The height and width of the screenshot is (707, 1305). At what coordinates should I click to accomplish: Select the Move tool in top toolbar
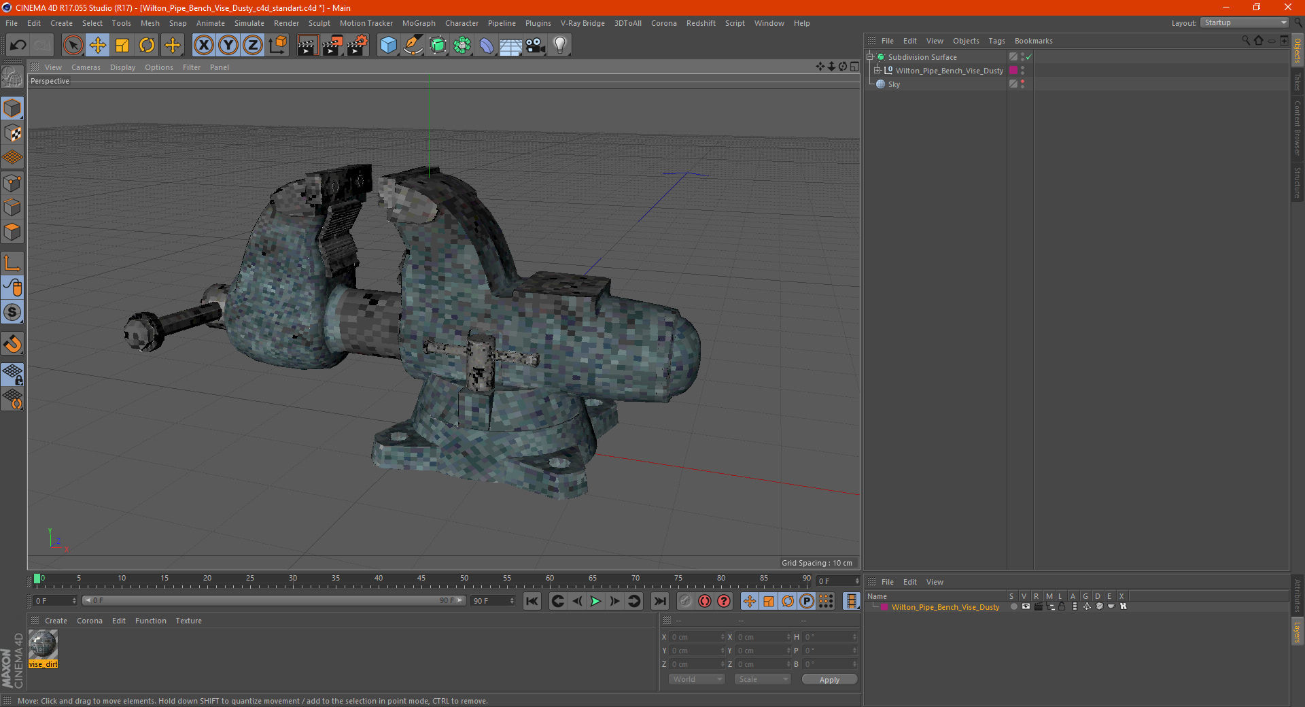pyautogui.click(x=98, y=46)
